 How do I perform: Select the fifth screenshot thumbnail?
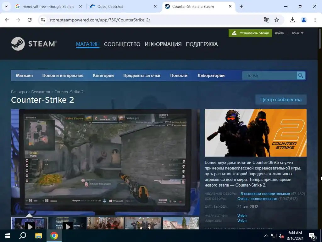coord(181,223)
